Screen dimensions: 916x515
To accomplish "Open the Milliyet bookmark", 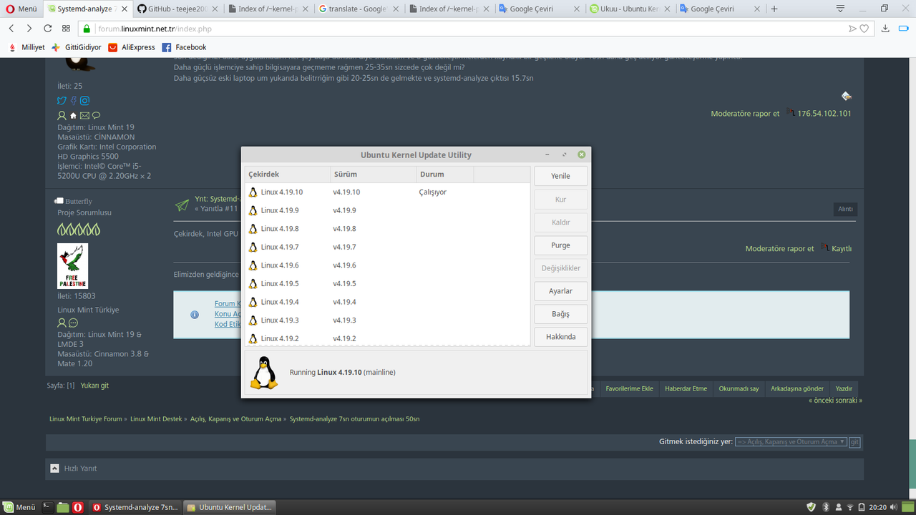I will (x=26, y=47).
